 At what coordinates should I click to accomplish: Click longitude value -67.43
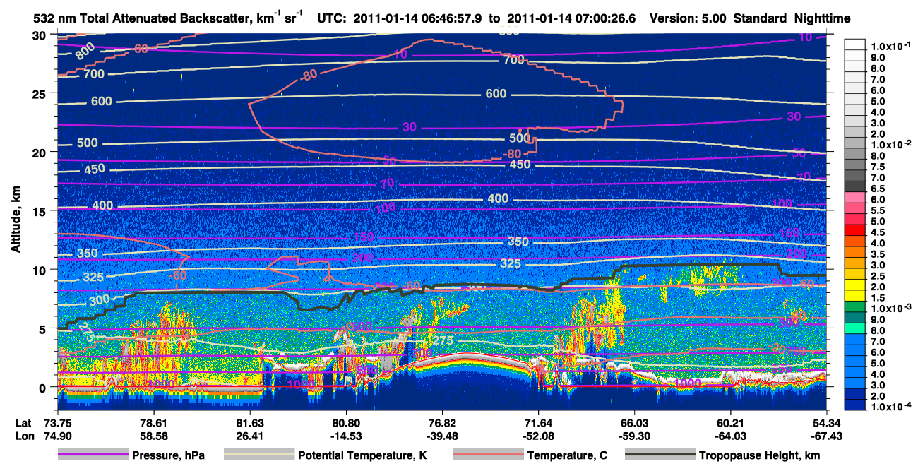826,436
